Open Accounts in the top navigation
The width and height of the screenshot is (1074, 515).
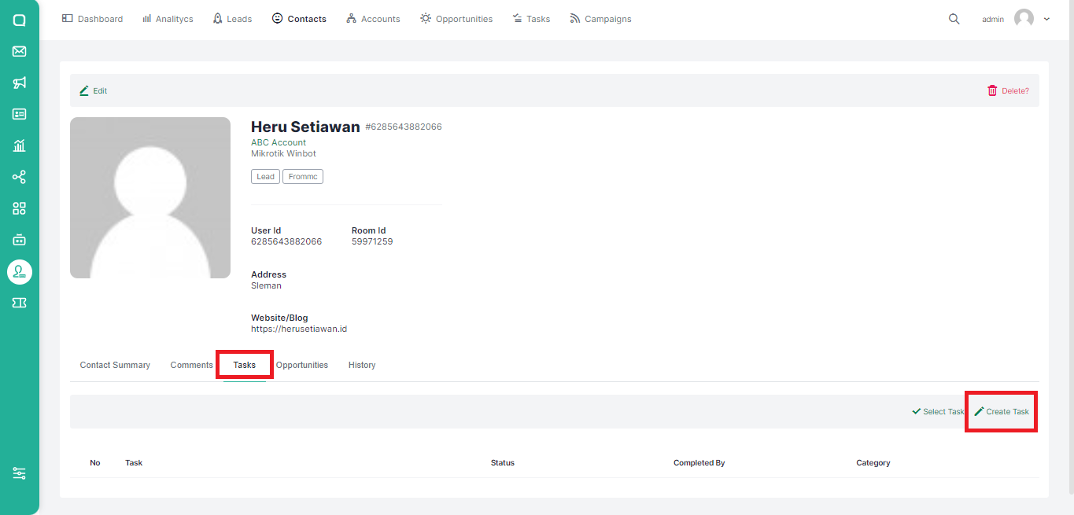click(x=373, y=19)
